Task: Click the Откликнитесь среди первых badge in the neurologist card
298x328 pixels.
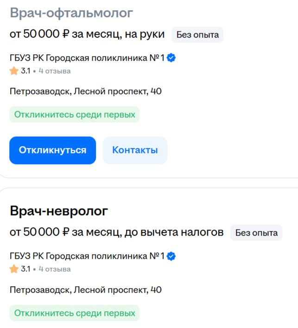Action: [x=75, y=313]
